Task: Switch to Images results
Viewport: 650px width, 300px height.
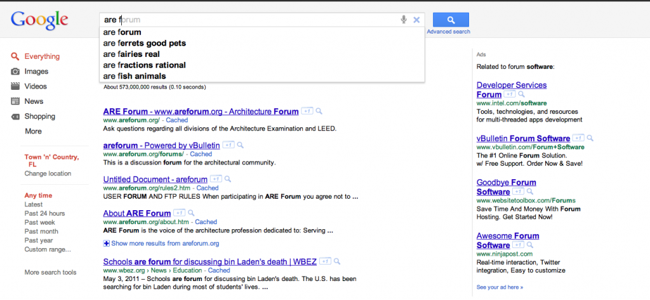Action: (x=36, y=72)
